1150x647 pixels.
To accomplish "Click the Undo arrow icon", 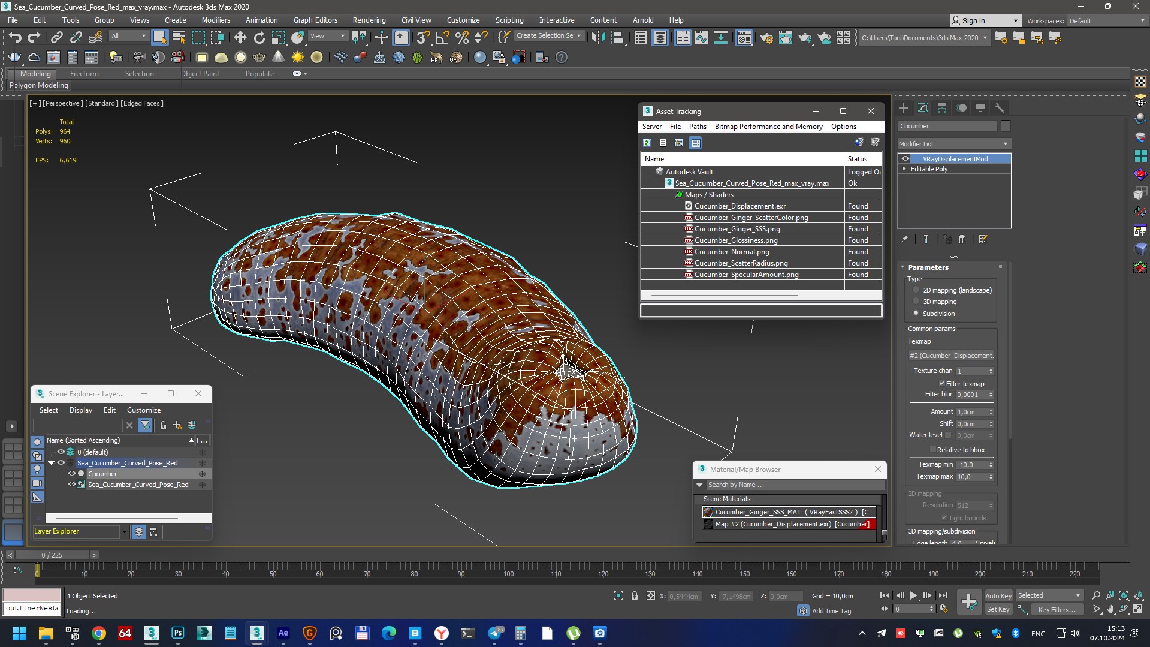I will coord(15,37).
